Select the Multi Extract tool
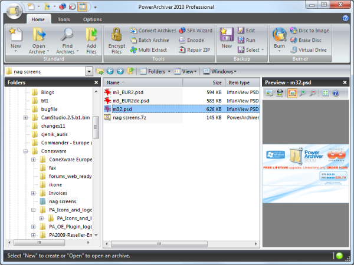Screen dimensions: 354x265 tap(148, 50)
